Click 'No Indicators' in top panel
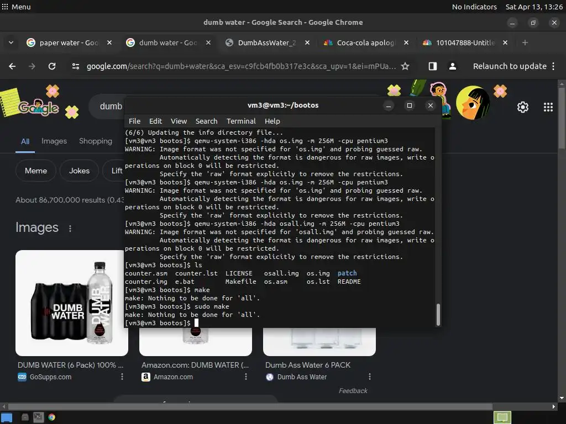The image size is (566, 424). [x=474, y=7]
